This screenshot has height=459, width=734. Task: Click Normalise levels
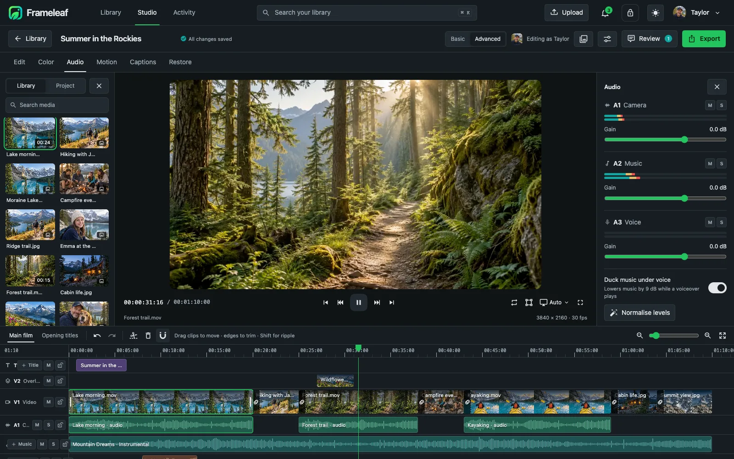[639, 313]
